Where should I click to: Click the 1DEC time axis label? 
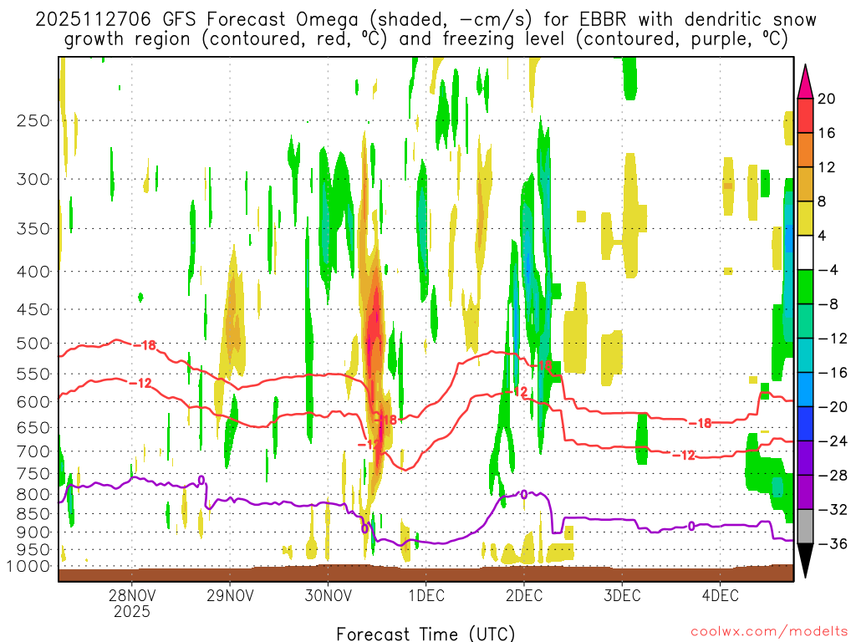[426, 595]
